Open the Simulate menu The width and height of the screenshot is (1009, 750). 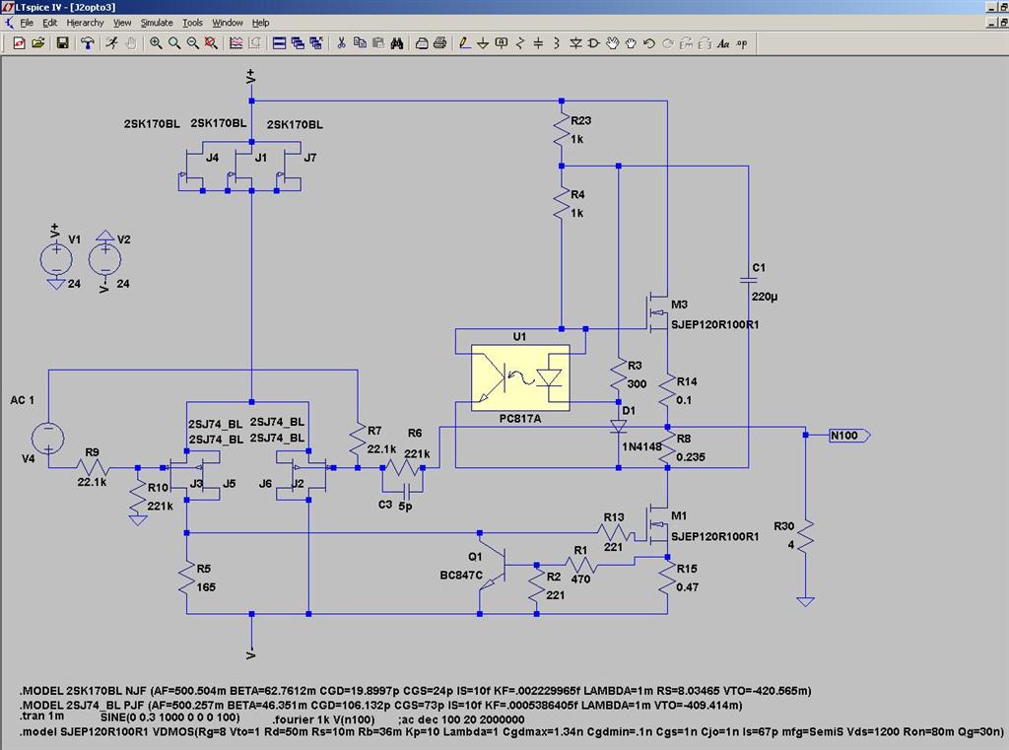click(157, 23)
